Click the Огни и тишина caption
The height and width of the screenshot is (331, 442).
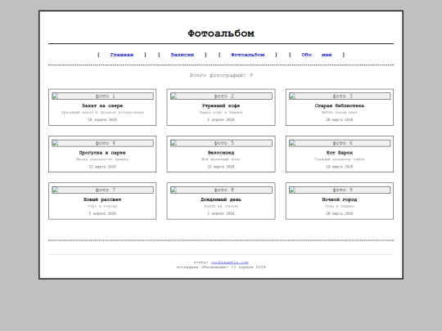coord(340,206)
